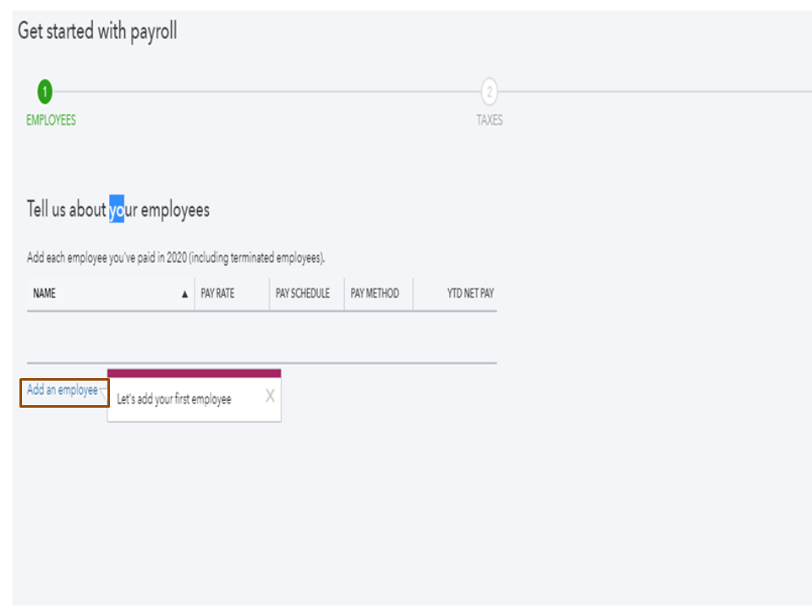The height and width of the screenshot is (609, 812).
Task: Click the "Add each employee you've paid" instruction text
Action: click(x=176, y=258)
